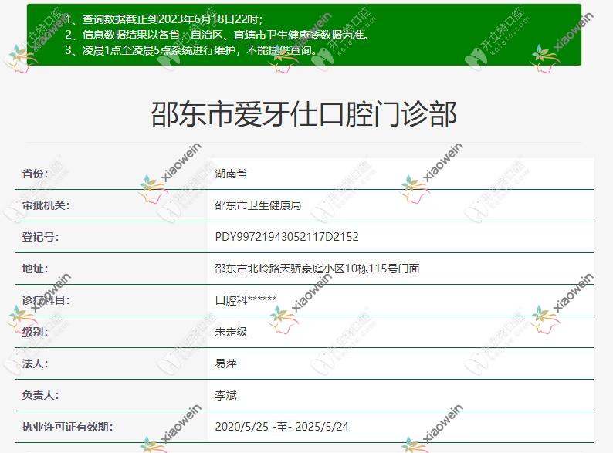The width and height of the screenshot is (613, 453).
Task: Click validity period 2020/5/25 -至- 2025/5/24
Action: coord(282,427)
